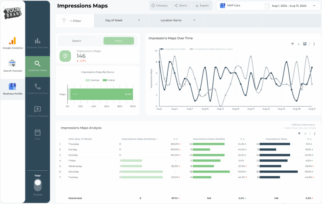This screenshot has width=322, height=204.
Task: Click the Google Analytics connector icon
Action: 13,41
